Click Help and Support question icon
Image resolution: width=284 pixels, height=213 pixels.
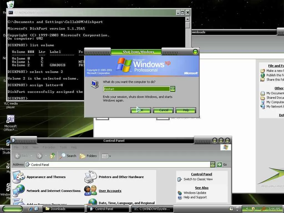pos(180,197)
